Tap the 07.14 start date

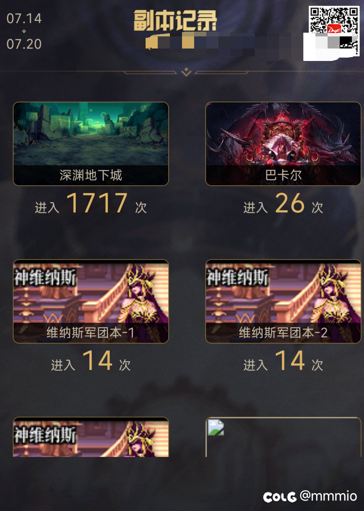pyautogui.click(x=24, y=19)
